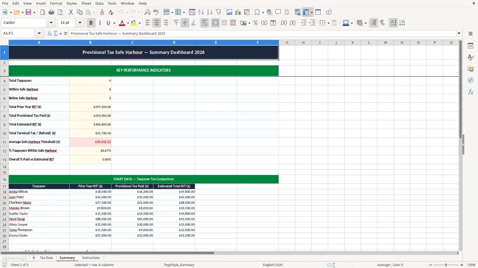
Task: Apply the yellow Background Color swatch
Action: pos(134,23)
